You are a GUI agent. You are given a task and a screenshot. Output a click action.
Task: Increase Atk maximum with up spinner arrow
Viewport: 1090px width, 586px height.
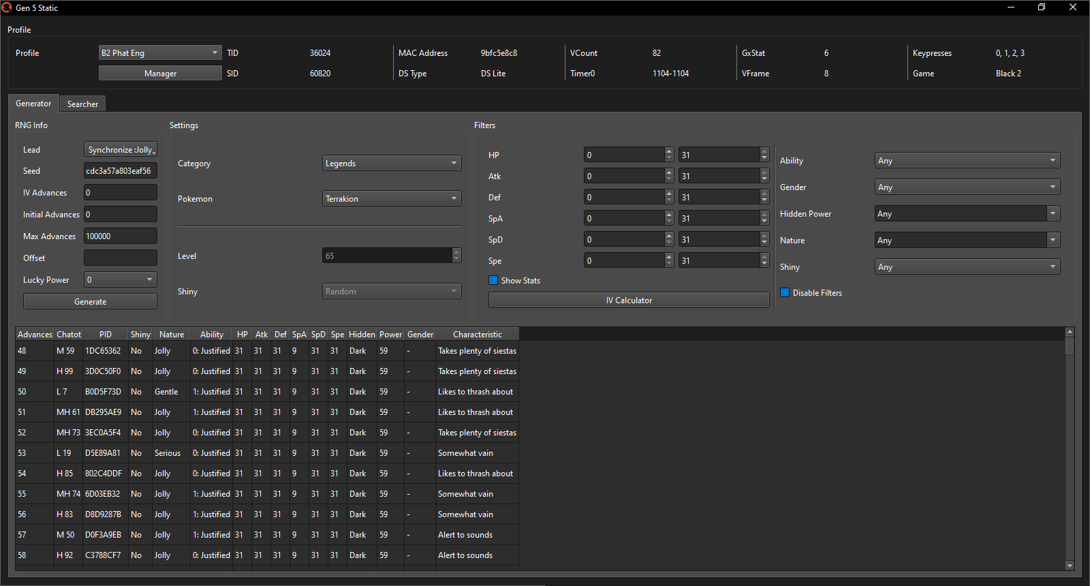point(764,172)
